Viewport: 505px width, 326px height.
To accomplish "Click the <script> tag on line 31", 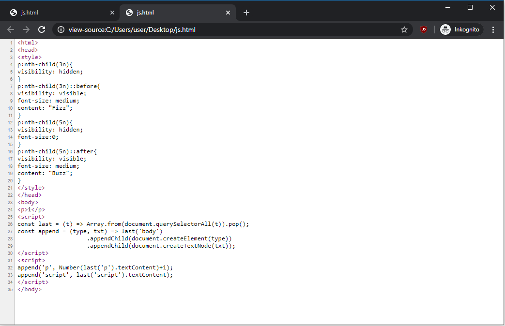I will [31, 260].
